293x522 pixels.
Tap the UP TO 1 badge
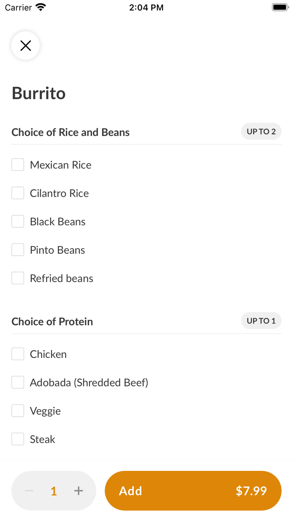(261, 321)
